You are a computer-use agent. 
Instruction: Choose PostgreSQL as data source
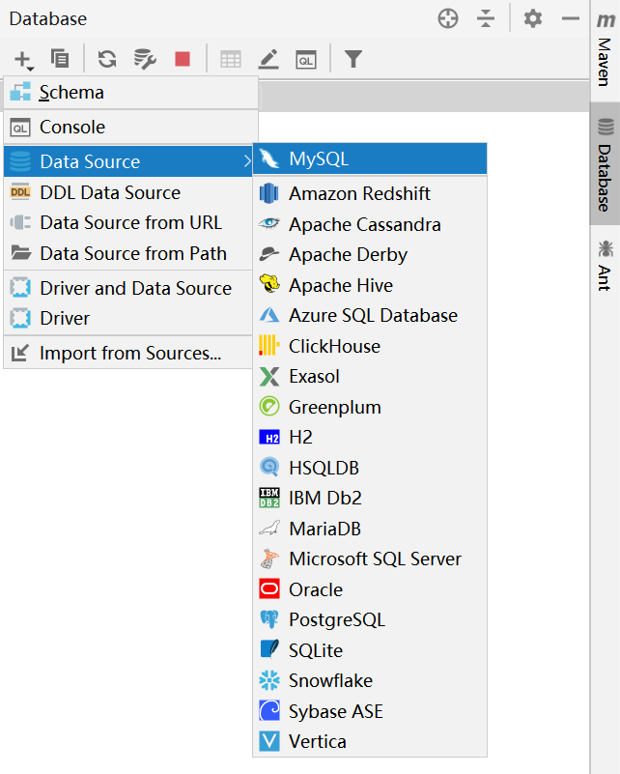pos(336,619)
